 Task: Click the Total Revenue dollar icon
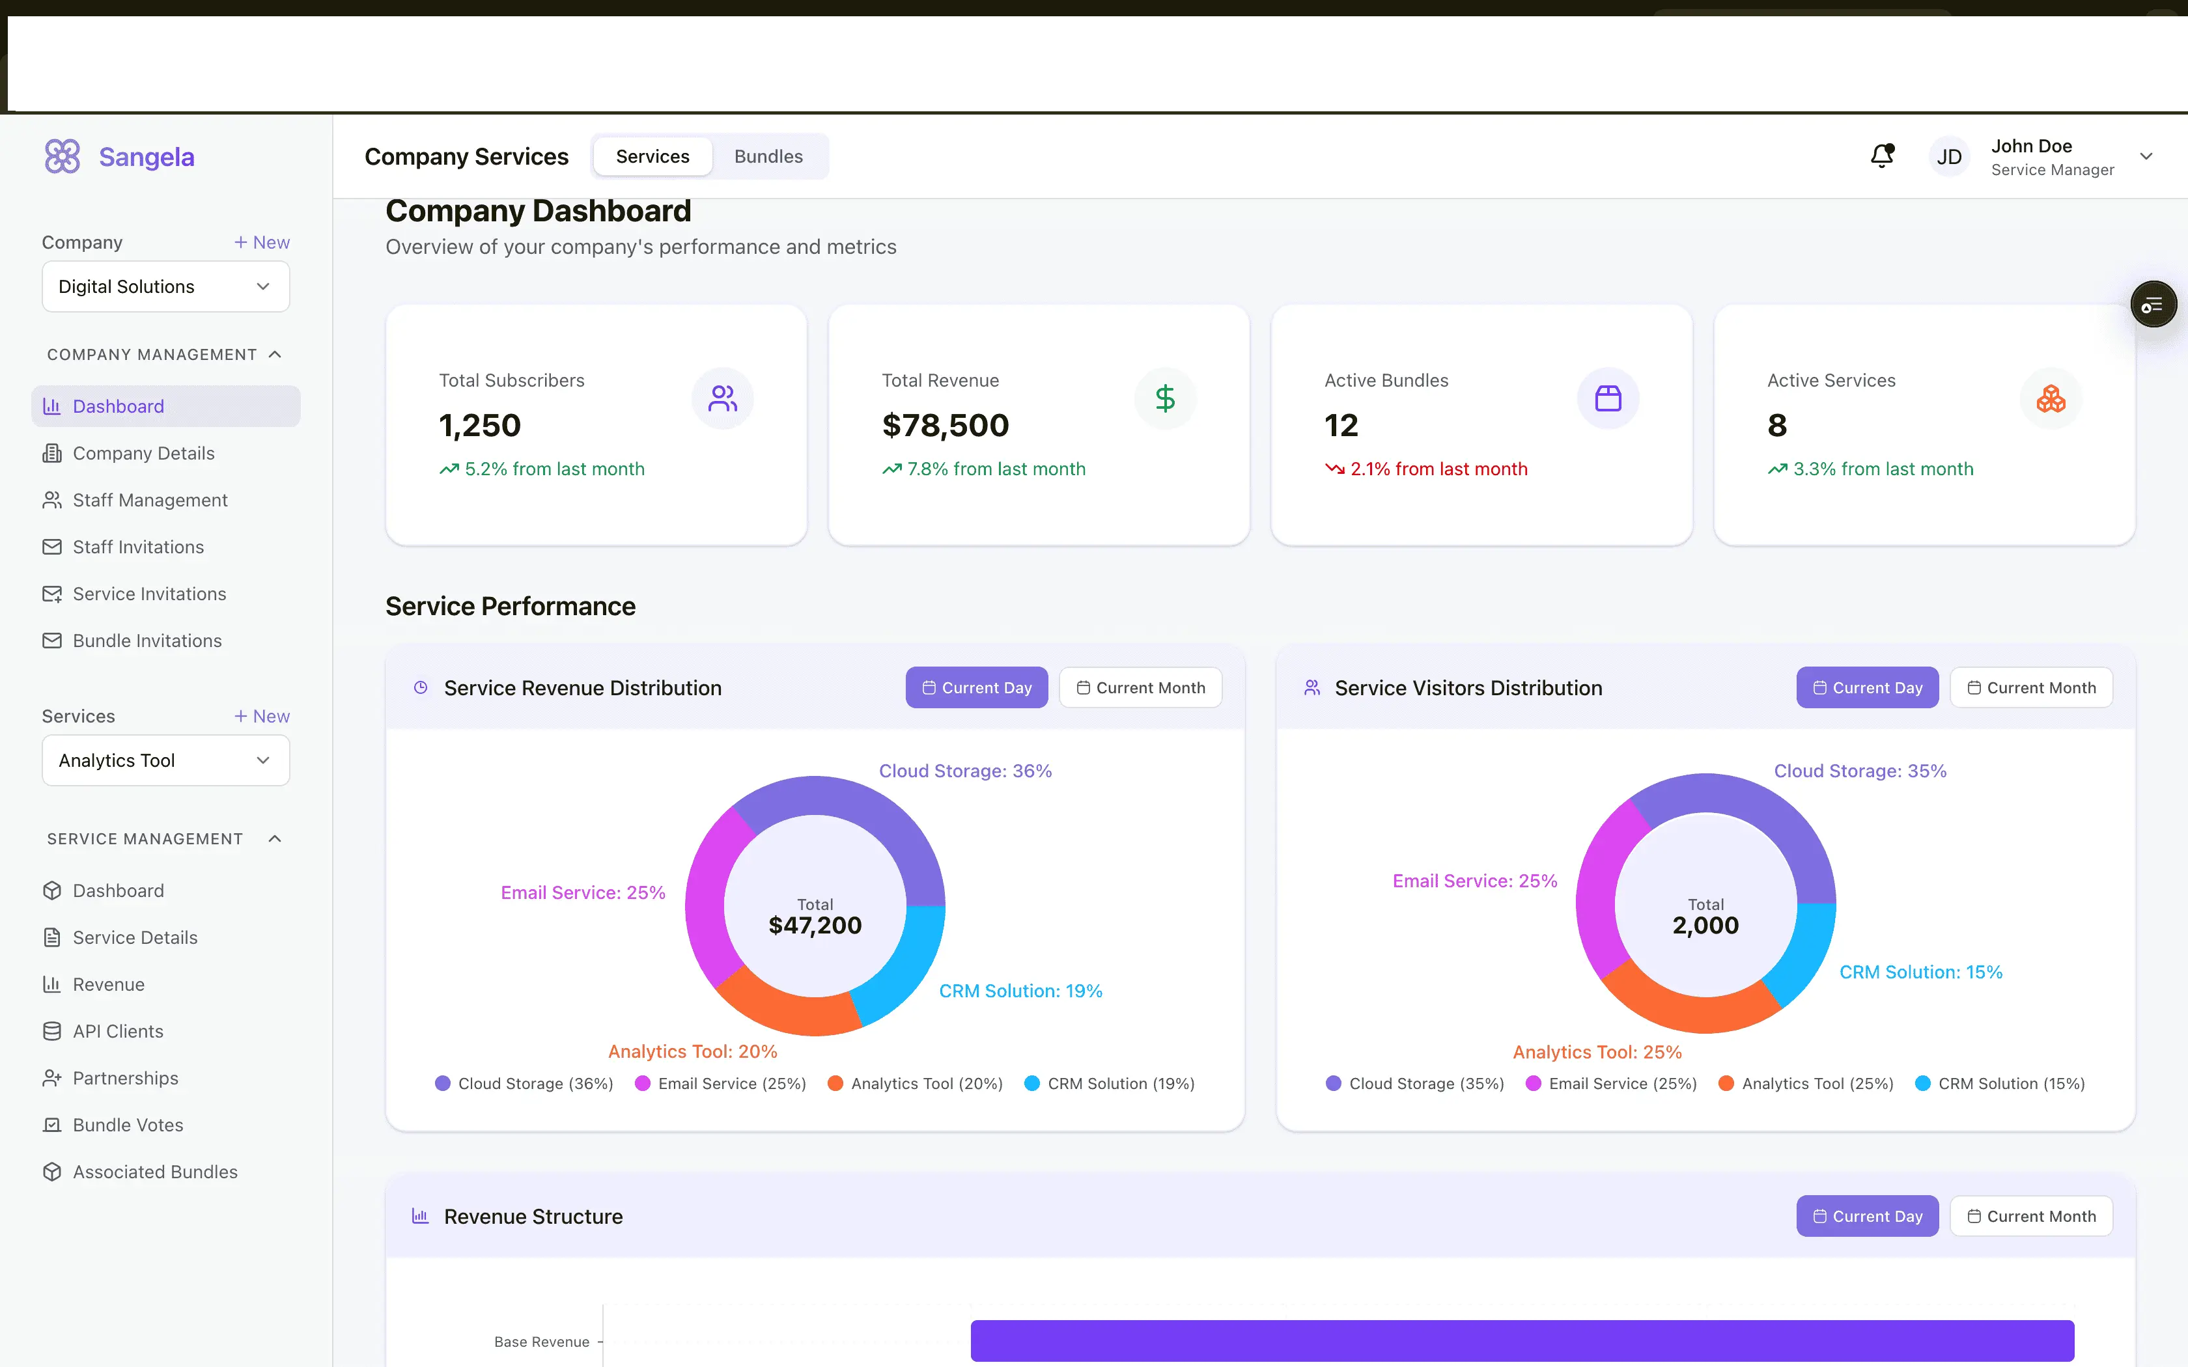1164,398
